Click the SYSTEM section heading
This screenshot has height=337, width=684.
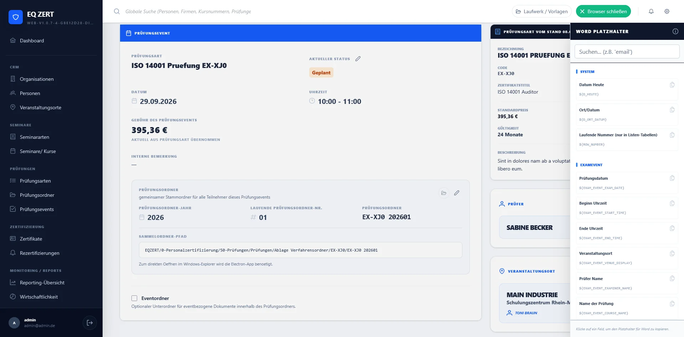(x=587, y=72)
